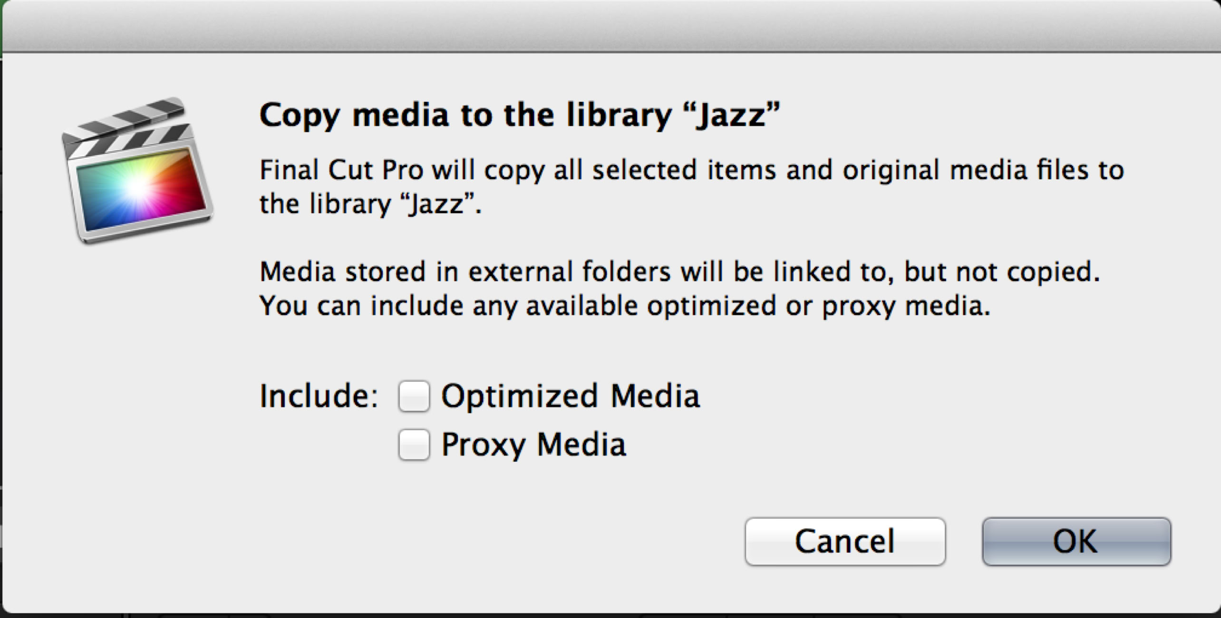Screen dimensions: 1221x618
Task: Click the "Include:" label
Action: pyautogui.click(x=319, y=396)
